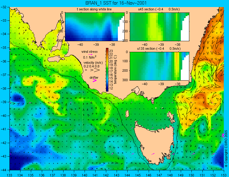Click the title "BRAN_1 SST for 16-Nov-2001"
Image resolution: width=229 pixels, height=177 pixels.
116,3
